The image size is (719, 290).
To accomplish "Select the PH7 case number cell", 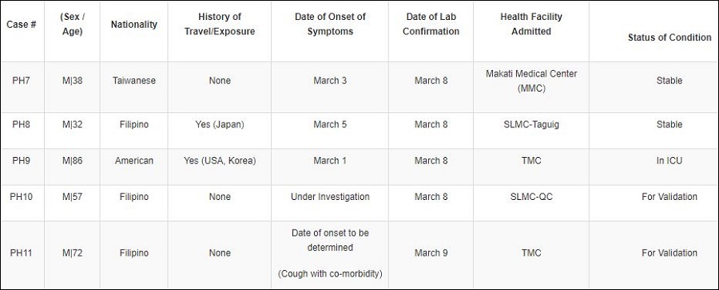I will (x=22, y=80).
